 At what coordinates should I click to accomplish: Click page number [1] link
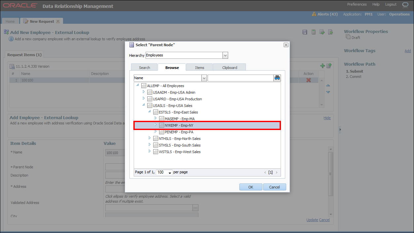[270, 172]
